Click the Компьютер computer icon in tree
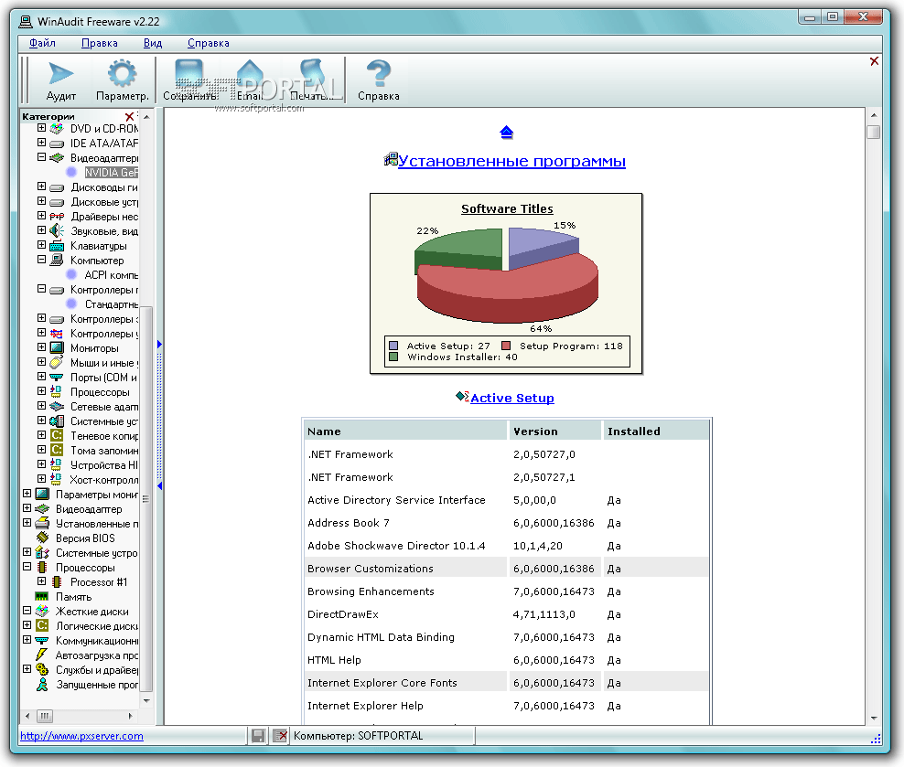Screen dimensions: 904x767 tap(57, 261)
